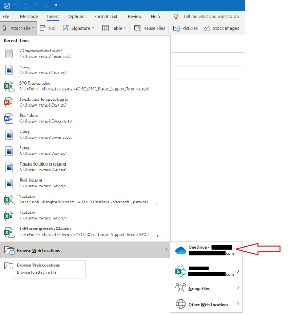The image size is (289, 315).
Task: Click the Redo arrow icon
Action: 26,6
